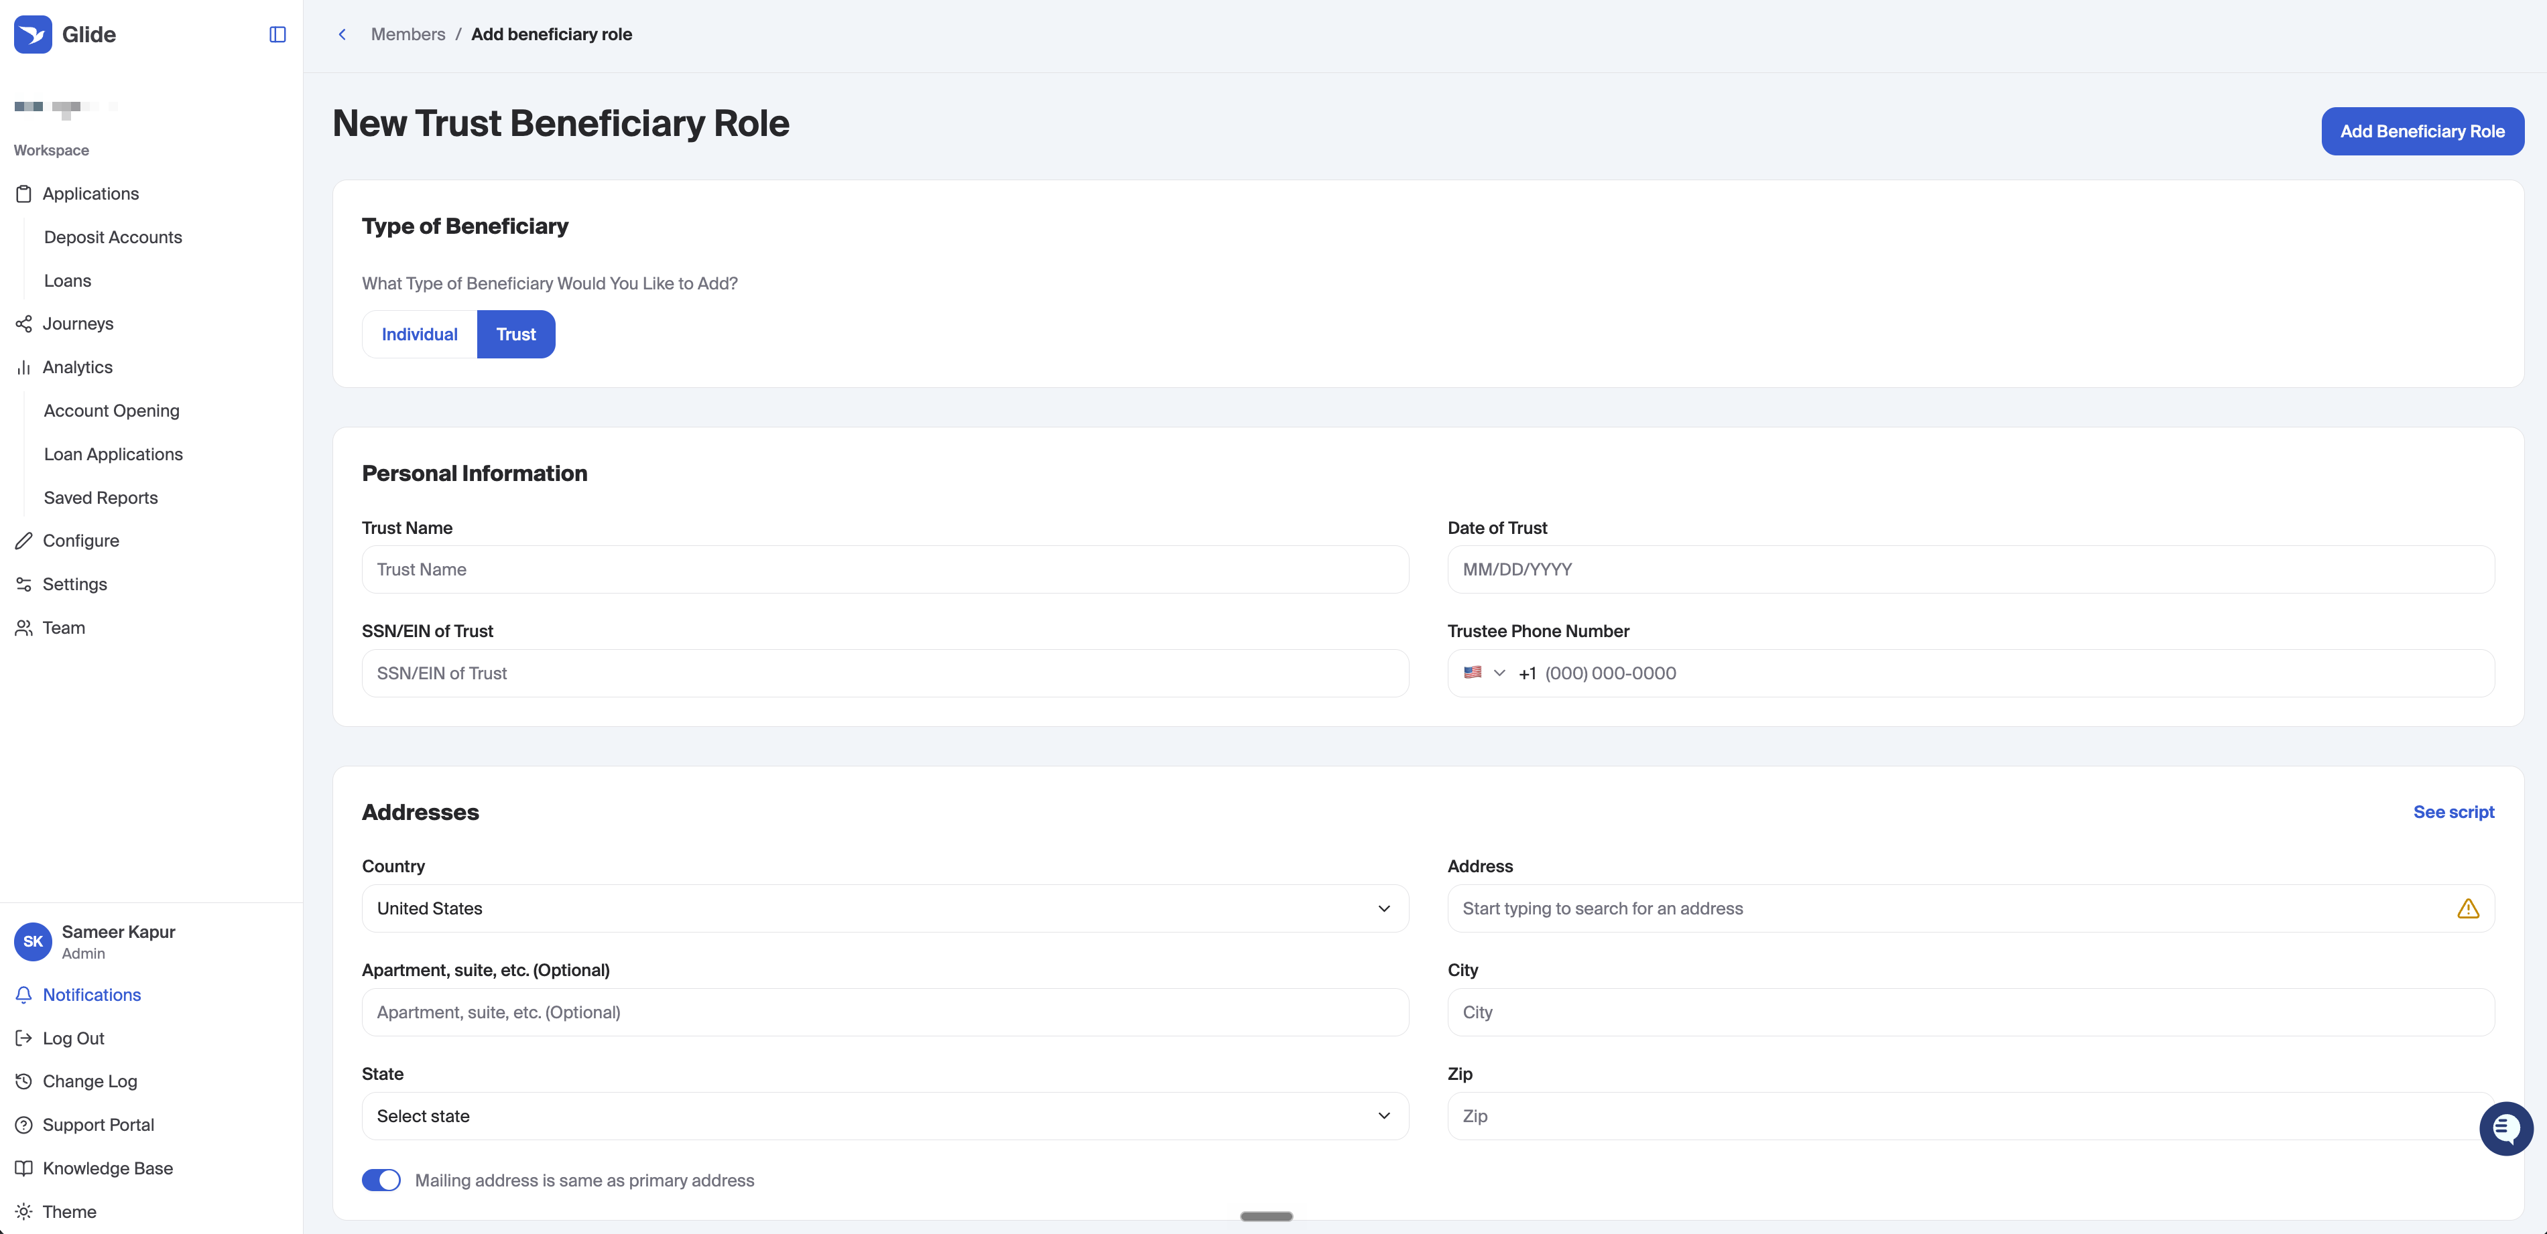2547x1234 pixels.
Task: Open Saved Reports menu item
Action: click(x=101, y=498)
